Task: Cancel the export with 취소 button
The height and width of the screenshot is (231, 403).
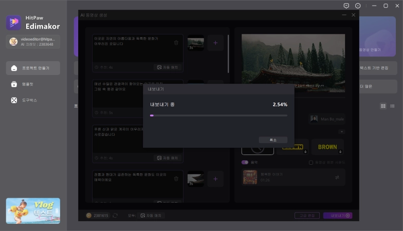Action: 273,140
